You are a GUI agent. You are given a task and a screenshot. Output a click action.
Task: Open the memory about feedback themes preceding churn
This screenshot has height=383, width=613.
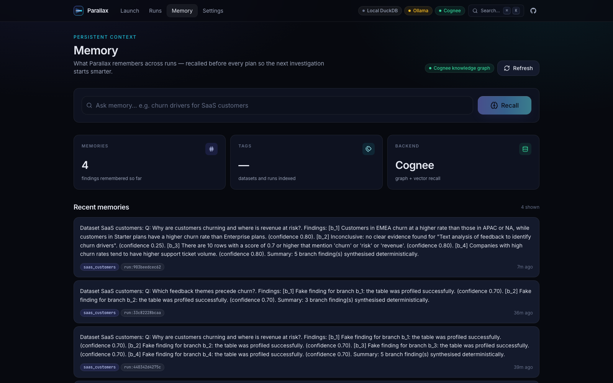coord(306,302)
